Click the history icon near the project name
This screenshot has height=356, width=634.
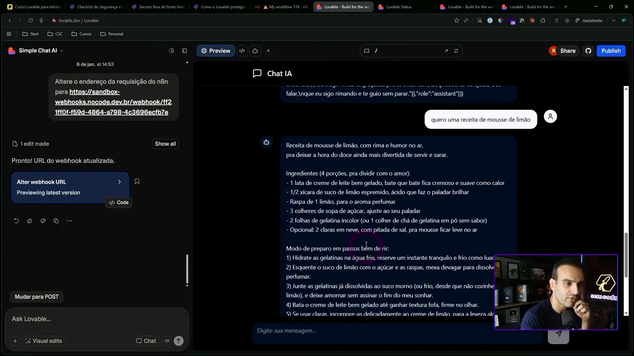coord(171,50)
